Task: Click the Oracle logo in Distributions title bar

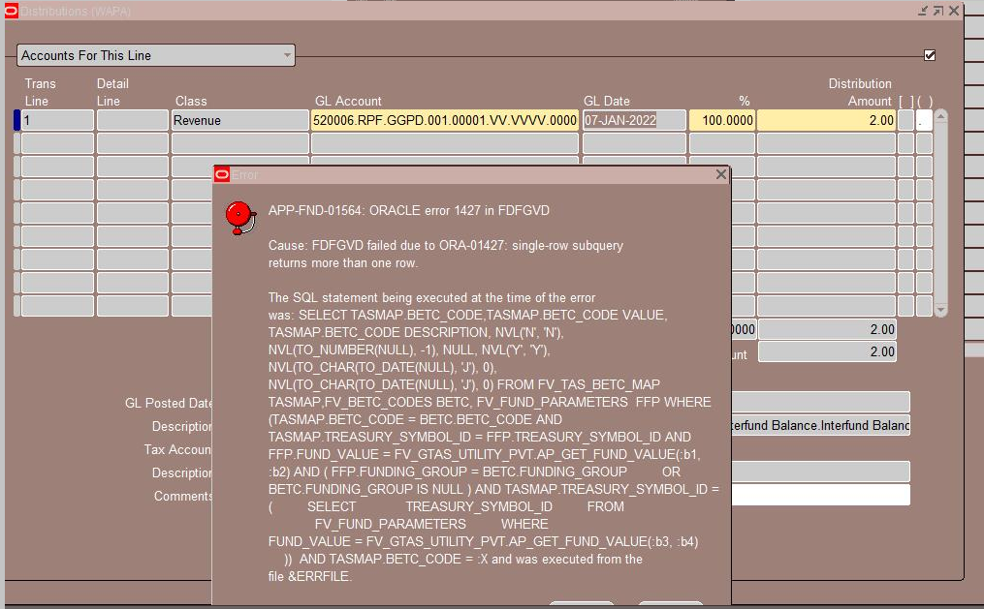Action: [x=10, y=11]
